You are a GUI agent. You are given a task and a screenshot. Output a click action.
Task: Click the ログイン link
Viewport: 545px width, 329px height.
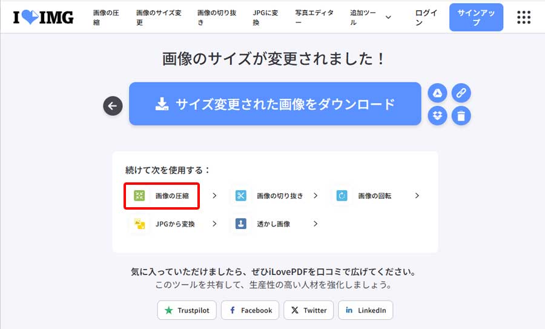(x=426, y=17)
